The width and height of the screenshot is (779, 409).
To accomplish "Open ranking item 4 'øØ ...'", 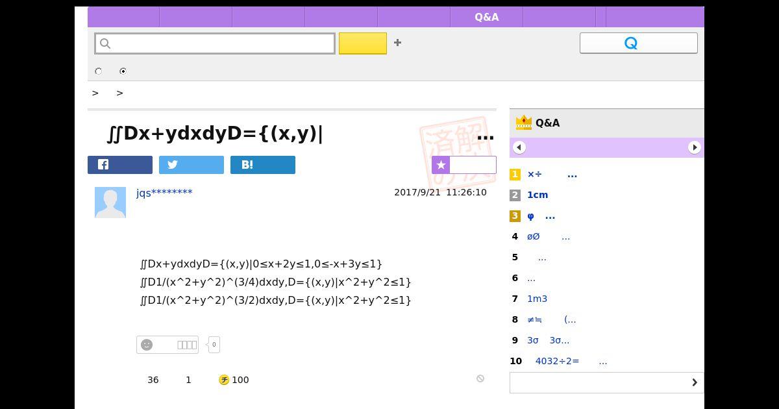I will [549, 237].
